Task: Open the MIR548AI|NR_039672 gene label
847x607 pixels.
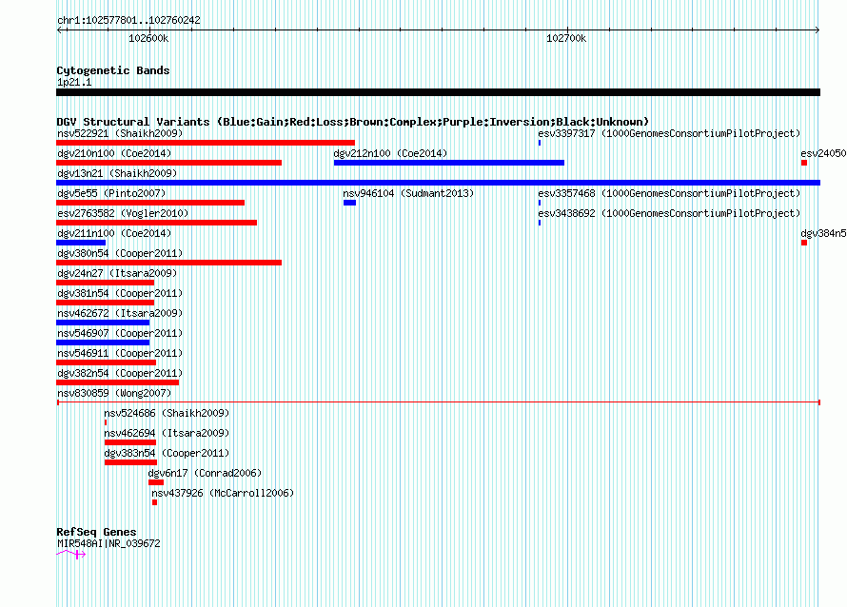Action: [108, 544]
